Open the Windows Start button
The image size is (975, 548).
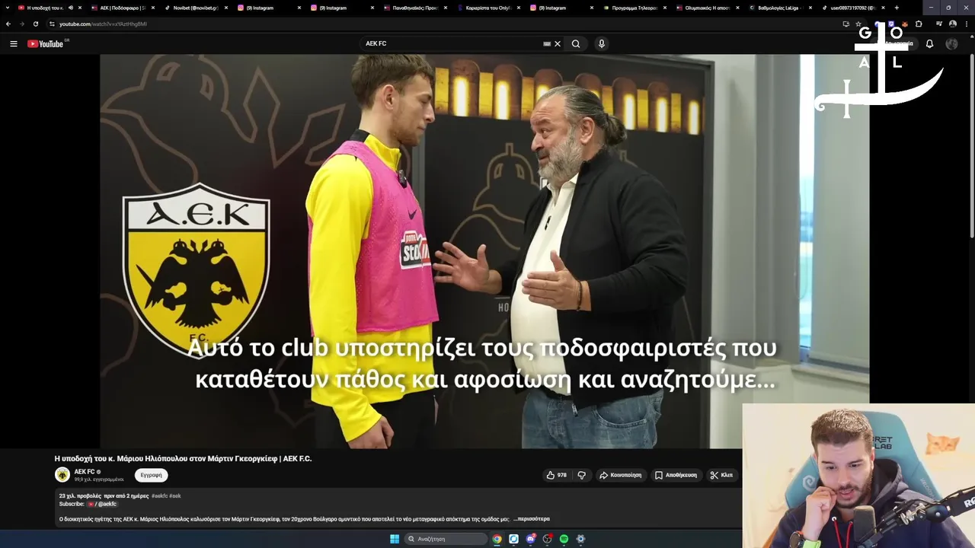(x=395, y=539)
